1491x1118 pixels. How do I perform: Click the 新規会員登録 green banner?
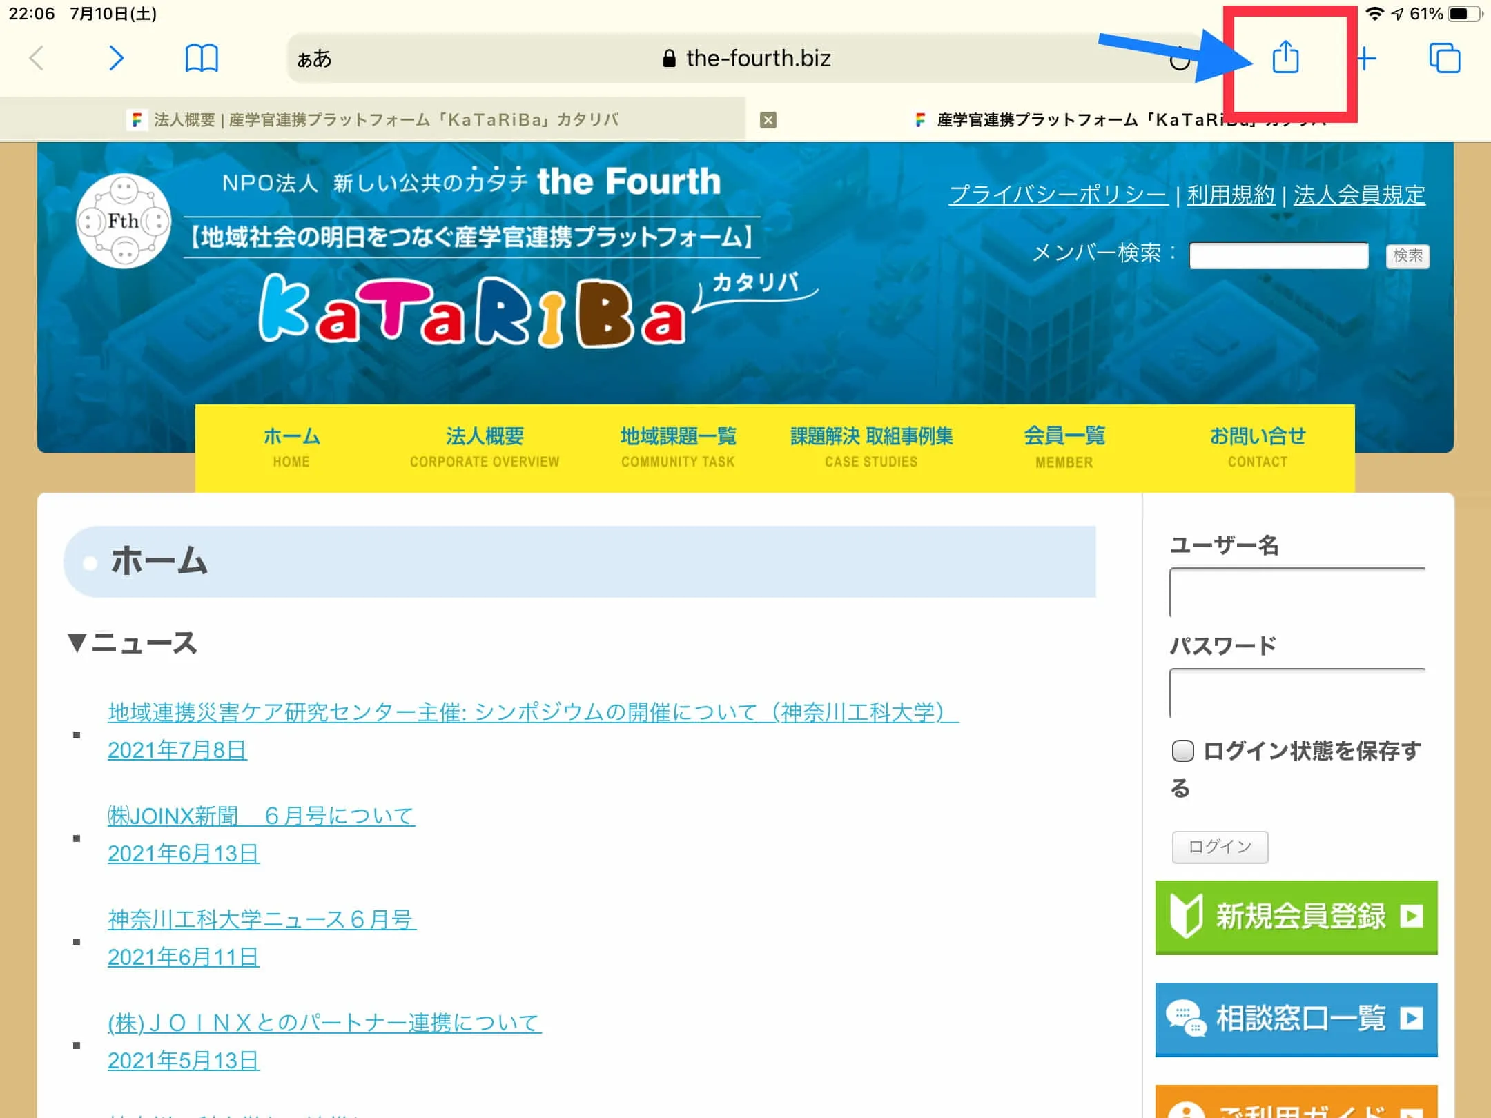(1296, 916)
